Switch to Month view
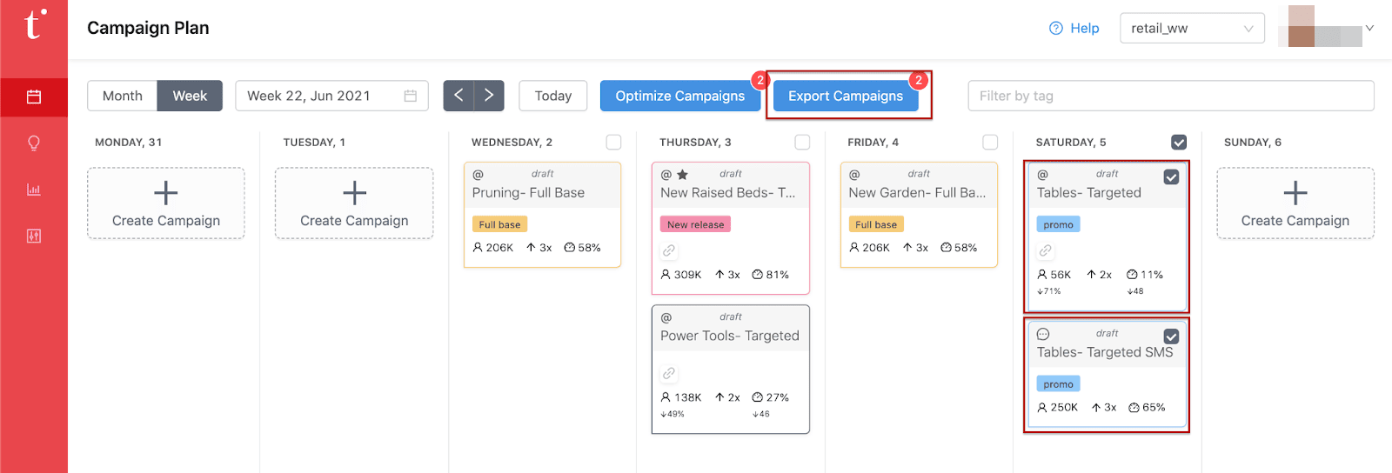Image resolution: width=1392 pixels, height=473 pixels. 122,96
